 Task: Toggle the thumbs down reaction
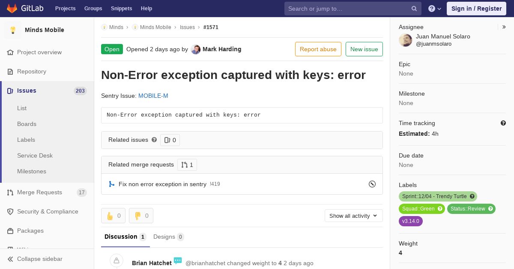tap(141, 216)
